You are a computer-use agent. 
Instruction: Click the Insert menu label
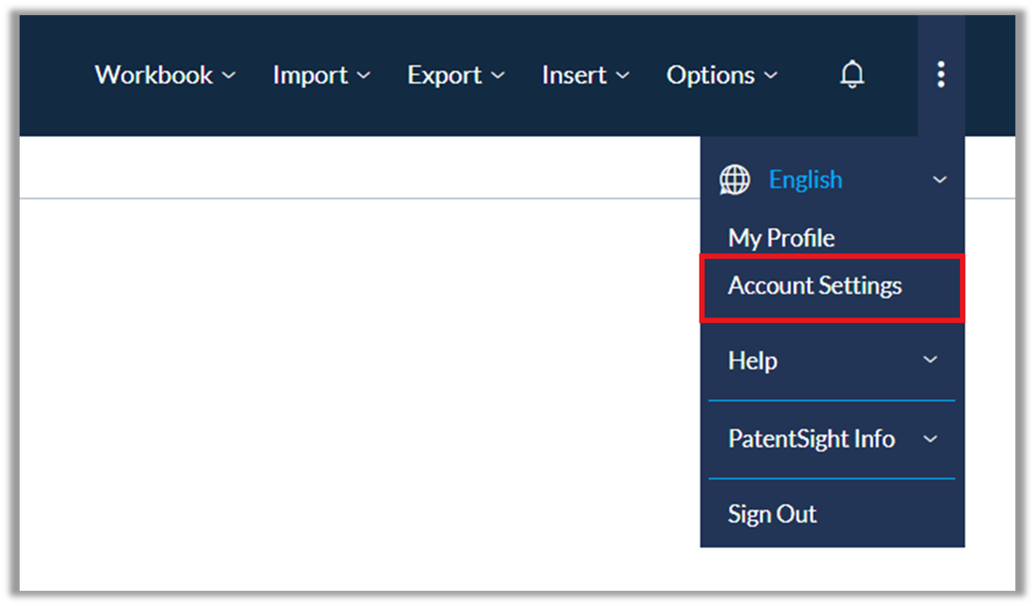574,76
